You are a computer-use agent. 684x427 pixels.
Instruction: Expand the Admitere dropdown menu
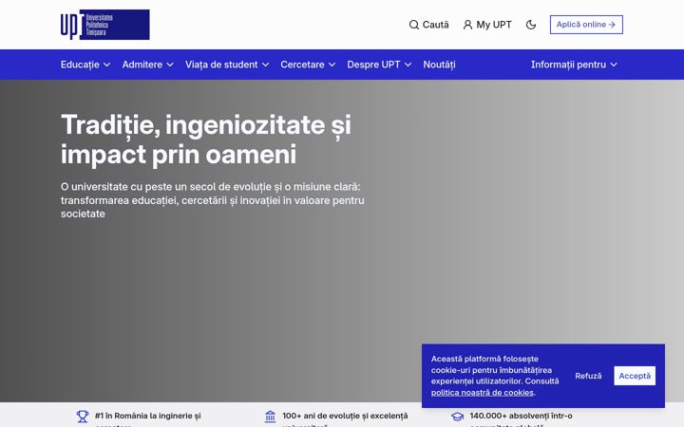pos(148,65)
